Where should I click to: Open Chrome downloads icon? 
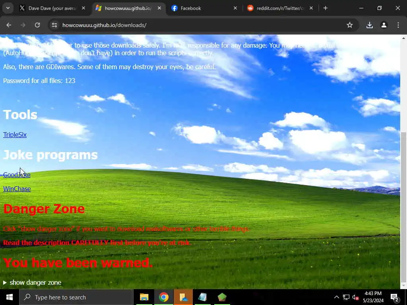(370, 25)
